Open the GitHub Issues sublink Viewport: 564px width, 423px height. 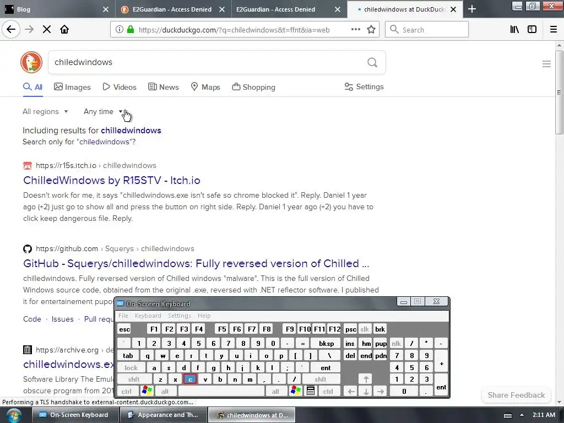point(62,319)
